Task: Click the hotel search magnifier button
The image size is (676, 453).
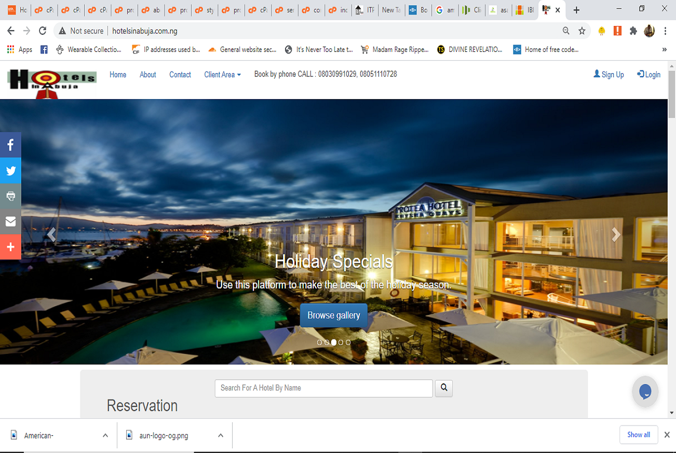Action: click(444, 388)
